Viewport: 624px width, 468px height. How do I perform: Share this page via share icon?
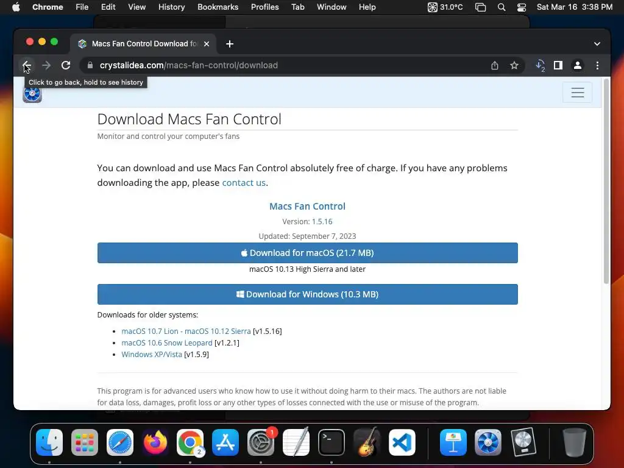coord(495,65)
